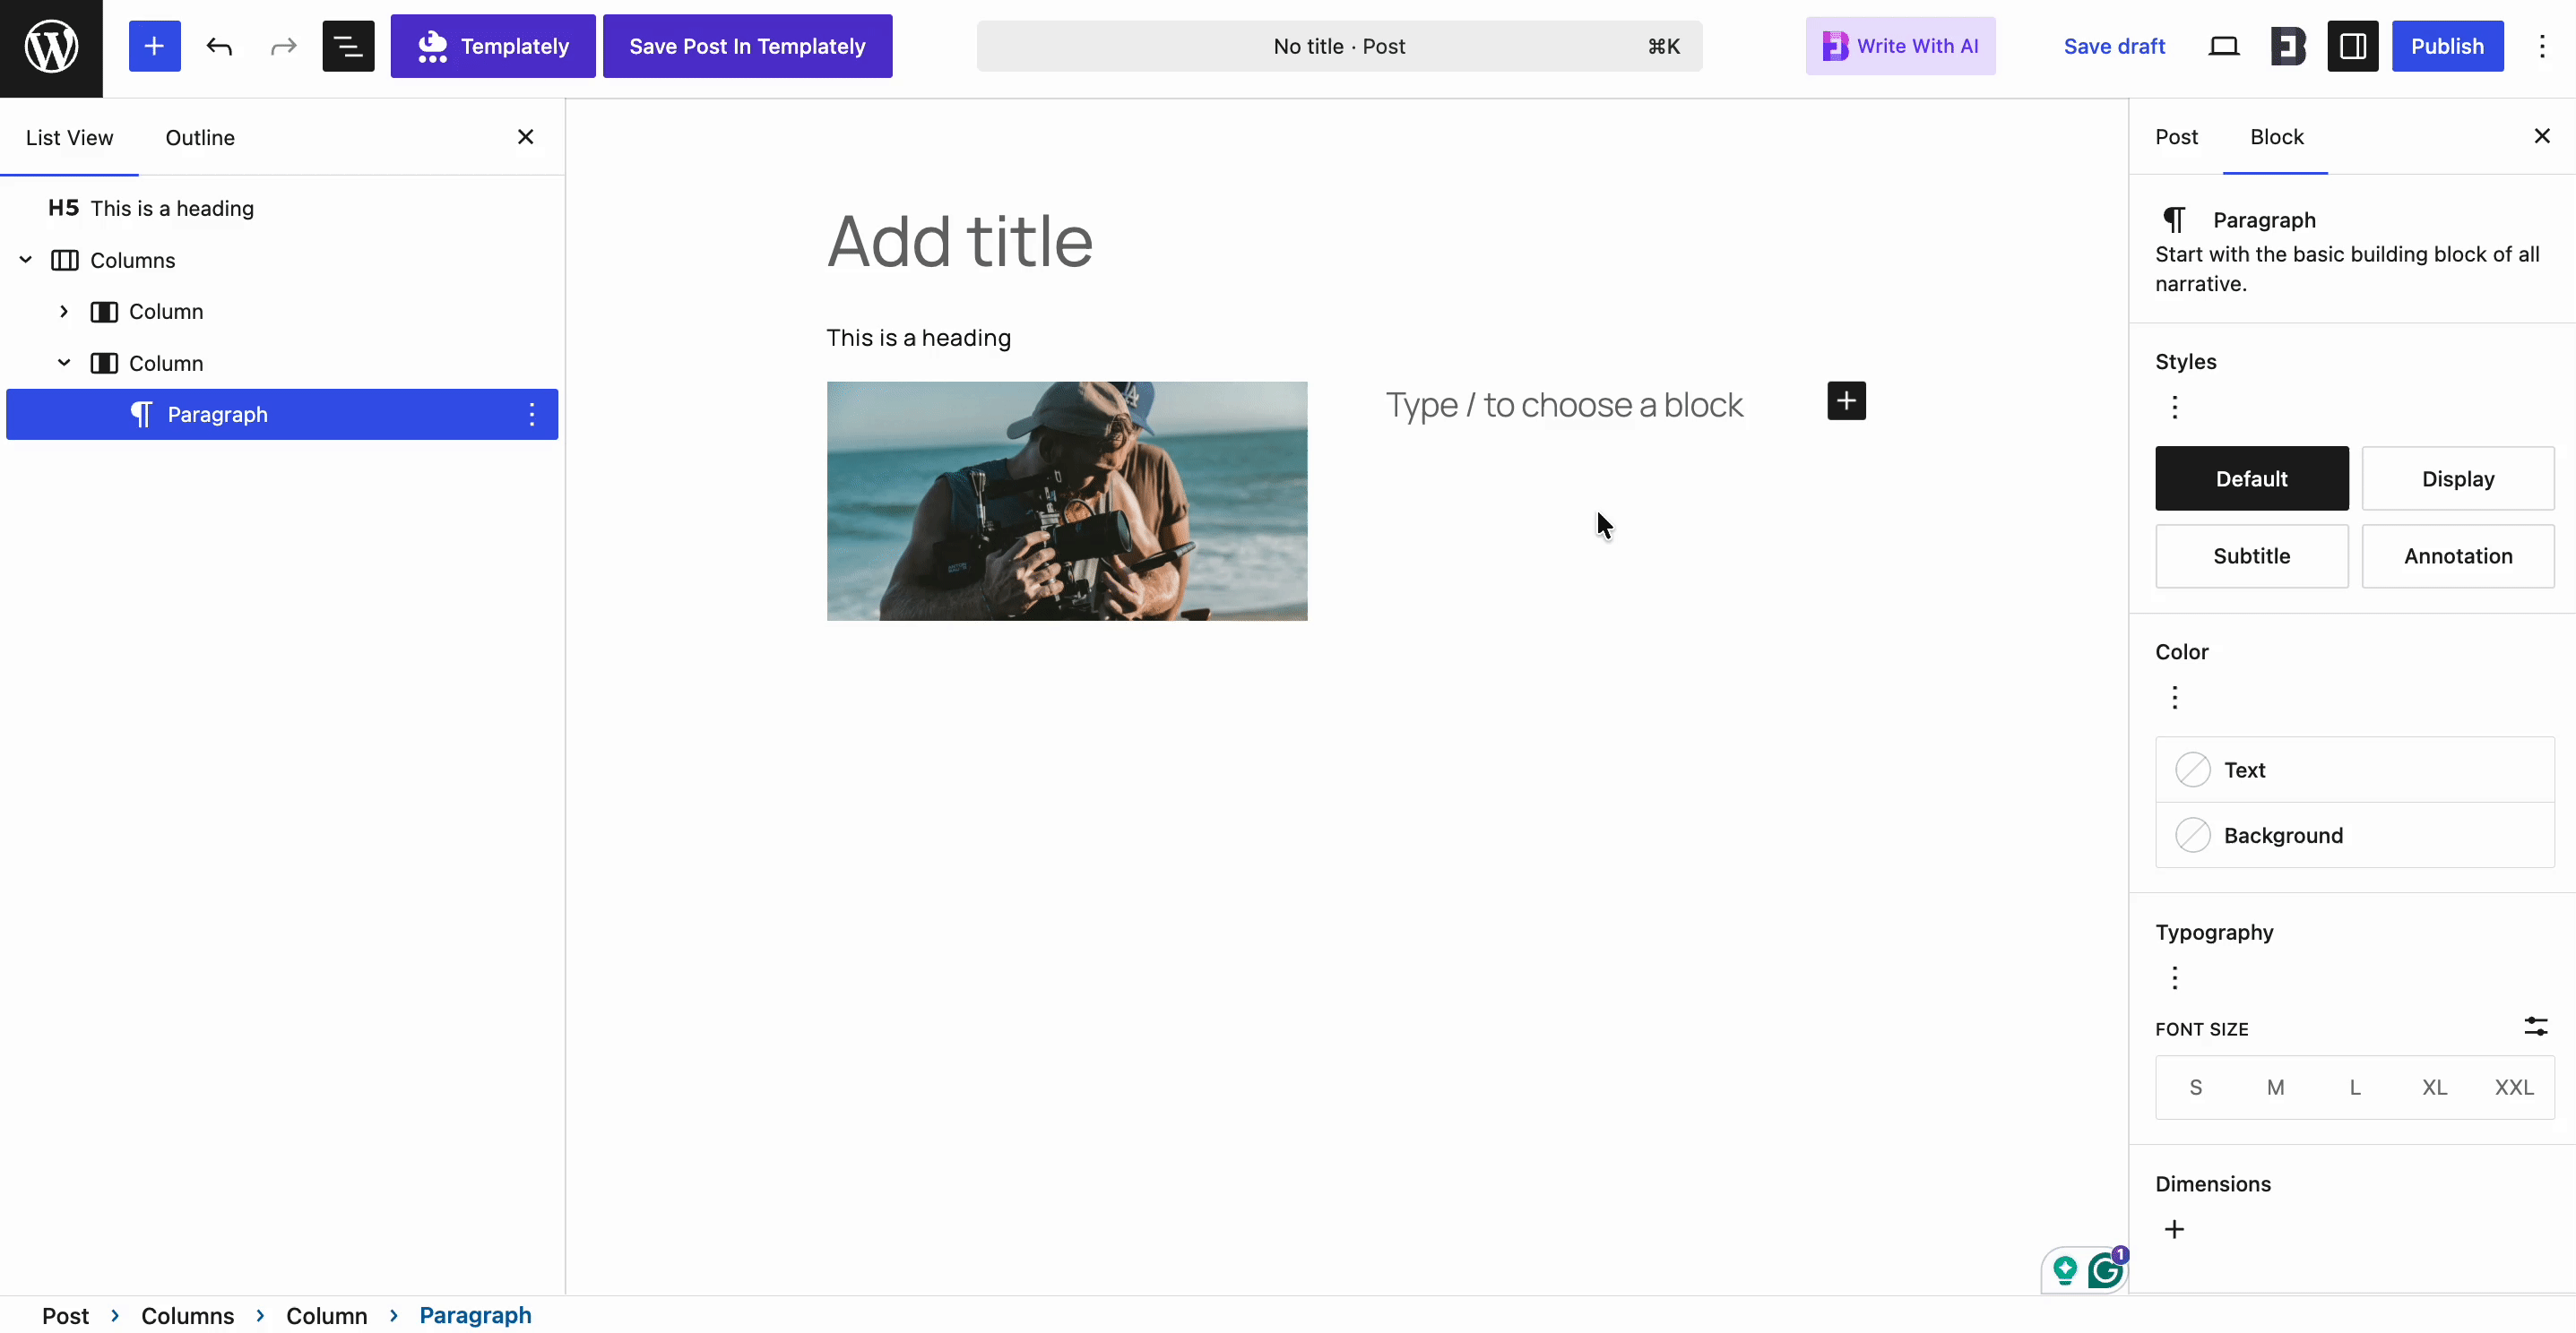Click the green lightbulb assistant icon
Screen dimensions: 2576x1333
click(x=2064, y=1270)
